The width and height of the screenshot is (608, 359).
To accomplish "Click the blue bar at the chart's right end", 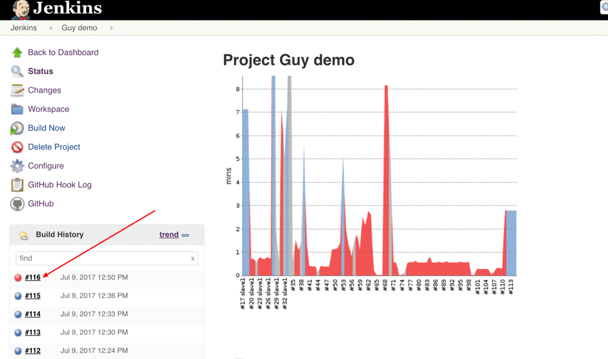I will pos(511,243).
